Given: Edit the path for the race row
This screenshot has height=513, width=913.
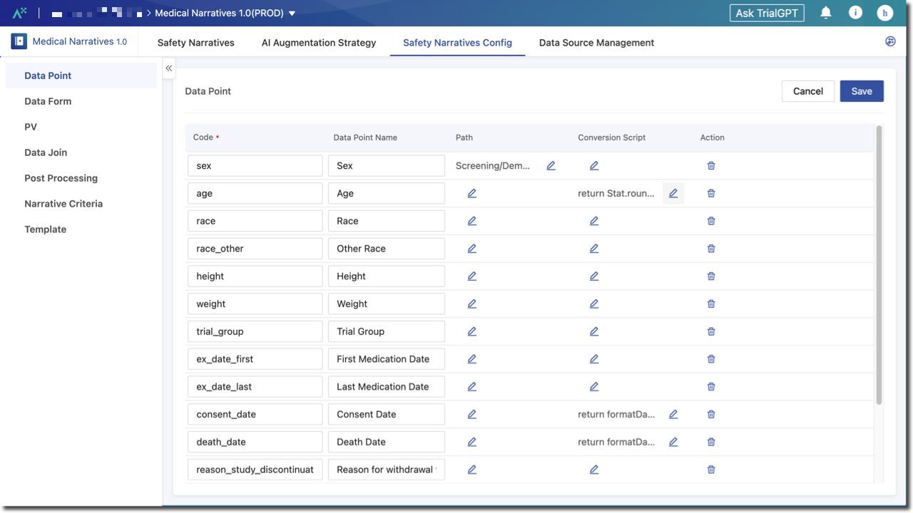Looking at the screenshot, I should coord(472,222).
